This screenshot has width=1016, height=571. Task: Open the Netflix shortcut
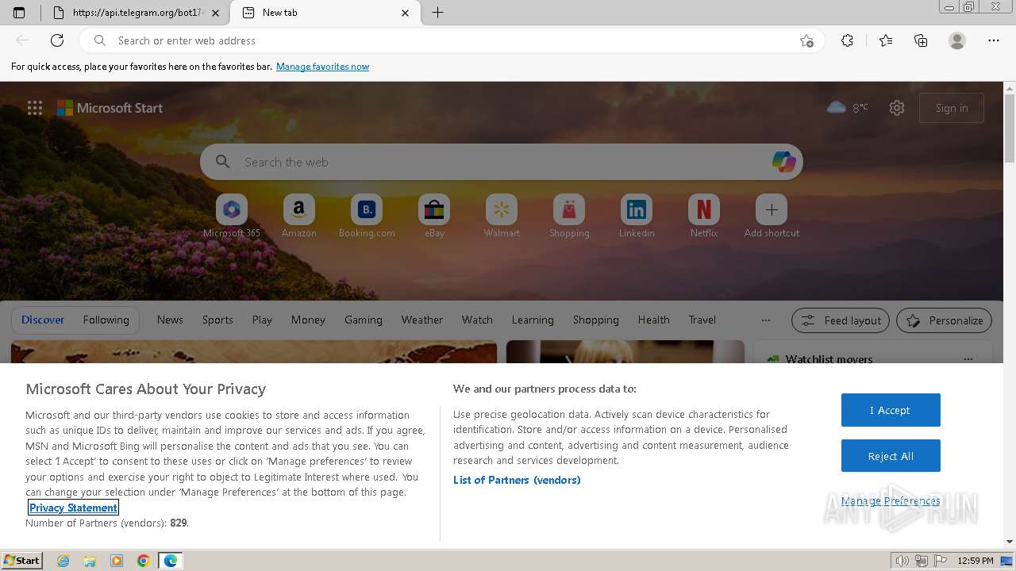[704, 216]
